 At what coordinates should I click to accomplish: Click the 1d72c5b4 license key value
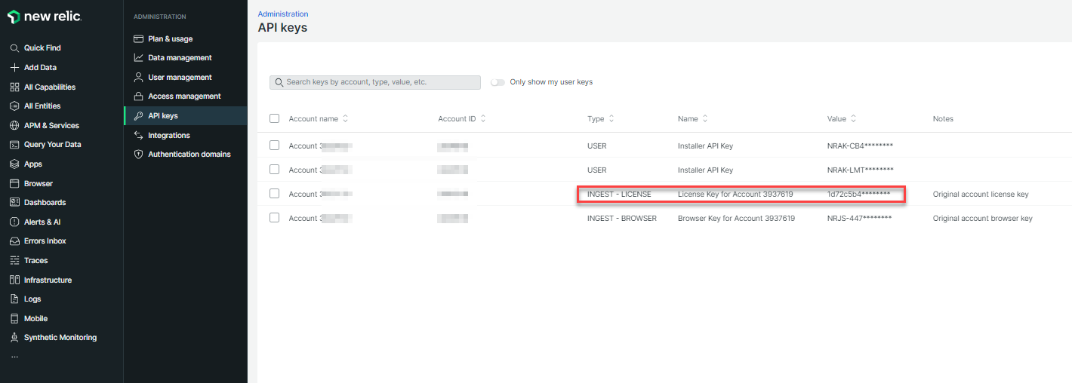click(x=858, y=195)
